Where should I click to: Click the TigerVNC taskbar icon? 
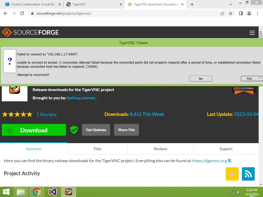pos(69,192)
